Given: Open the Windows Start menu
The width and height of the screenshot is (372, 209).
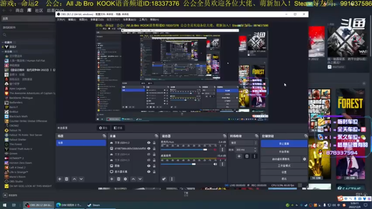Looking at the screenshot, I should 5,205.
